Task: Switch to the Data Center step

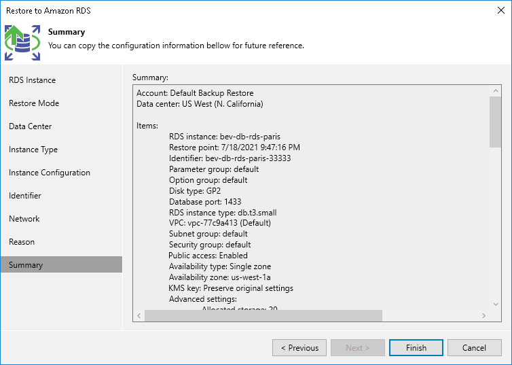Action: click(x=31, y=126)
